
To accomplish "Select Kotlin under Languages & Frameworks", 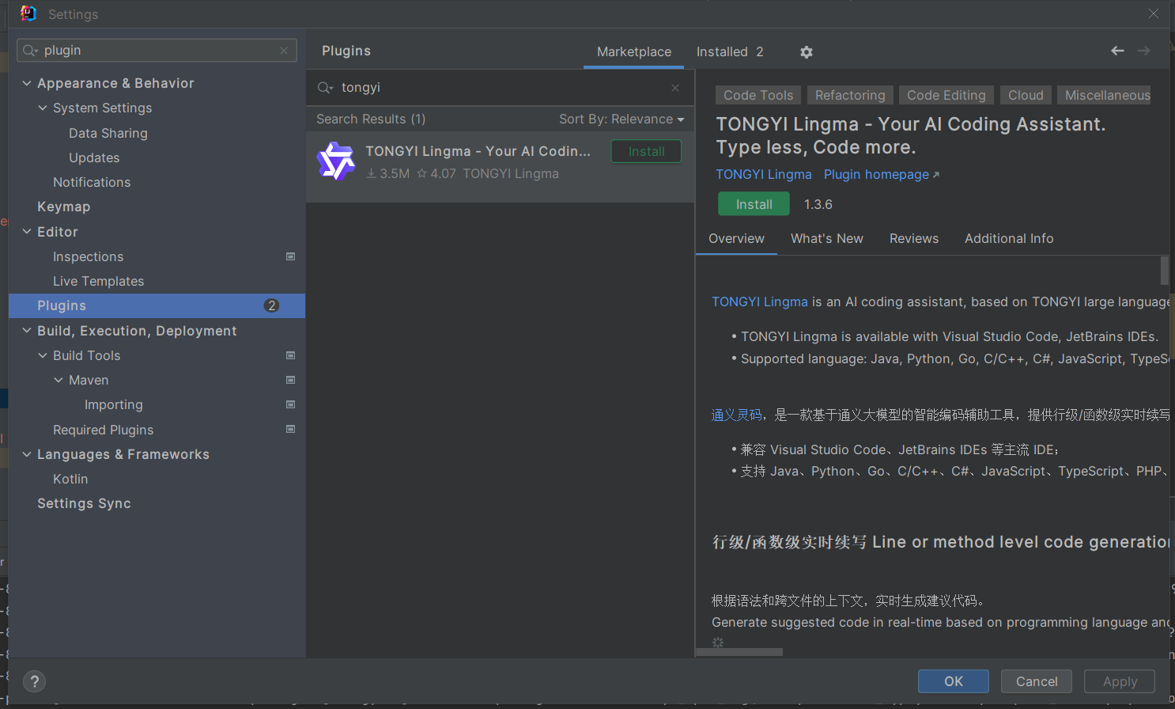I will tap(70, 479).
